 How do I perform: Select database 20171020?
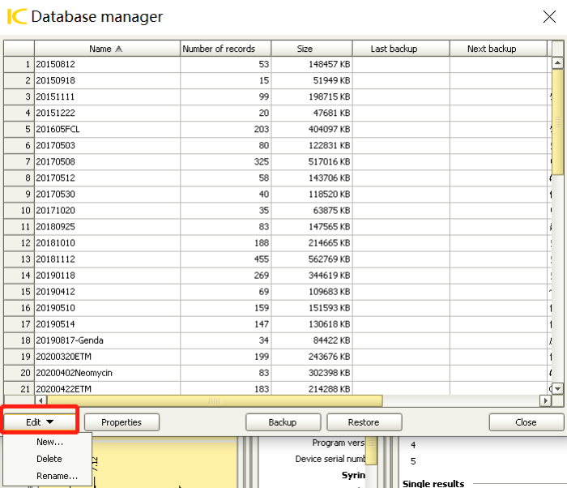tap(107, 210)
